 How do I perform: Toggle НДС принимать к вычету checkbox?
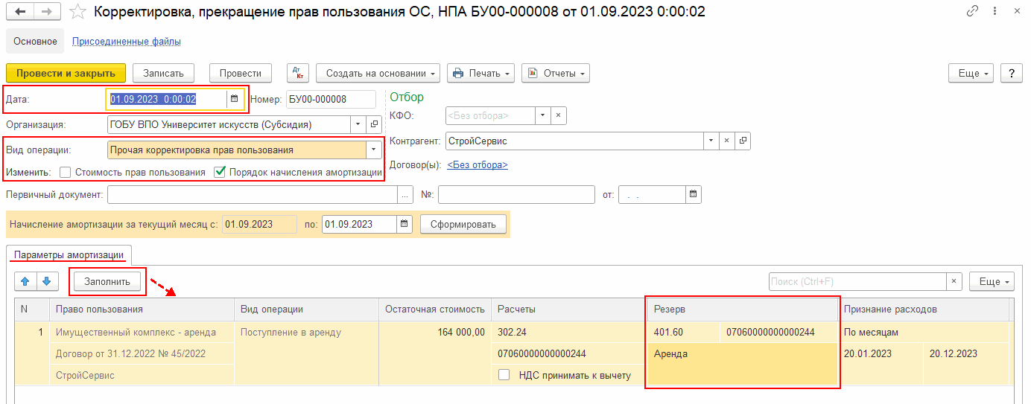(504, 375)
